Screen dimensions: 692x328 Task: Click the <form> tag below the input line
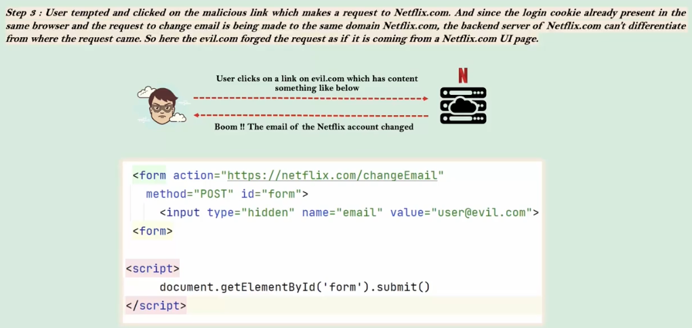[152, 231]
